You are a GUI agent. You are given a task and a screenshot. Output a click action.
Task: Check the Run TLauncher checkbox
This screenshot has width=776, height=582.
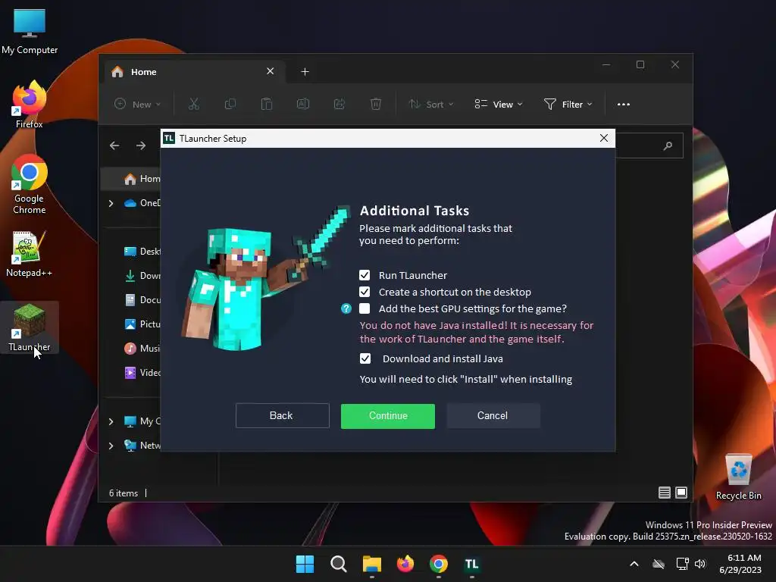tap(365, 275)
